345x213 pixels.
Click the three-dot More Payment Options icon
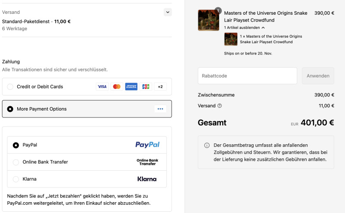click(x=160, y=109)
